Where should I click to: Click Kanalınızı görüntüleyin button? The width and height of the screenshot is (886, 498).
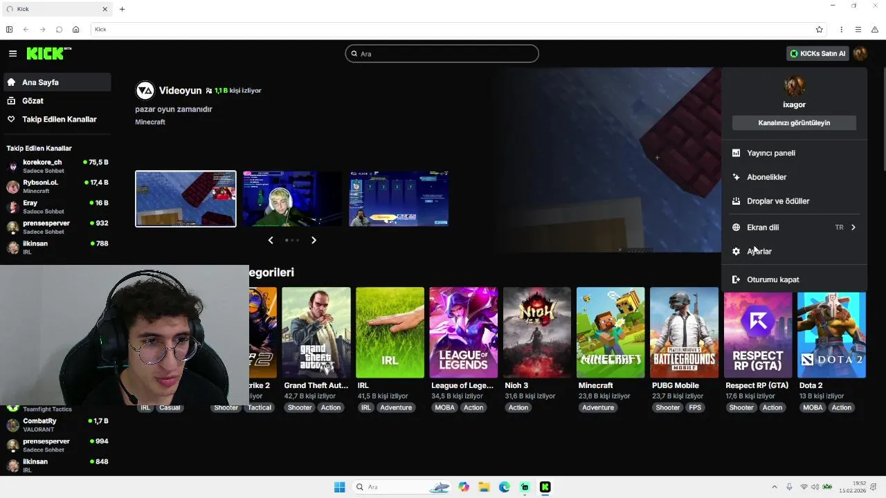click(x=794, y=123)
